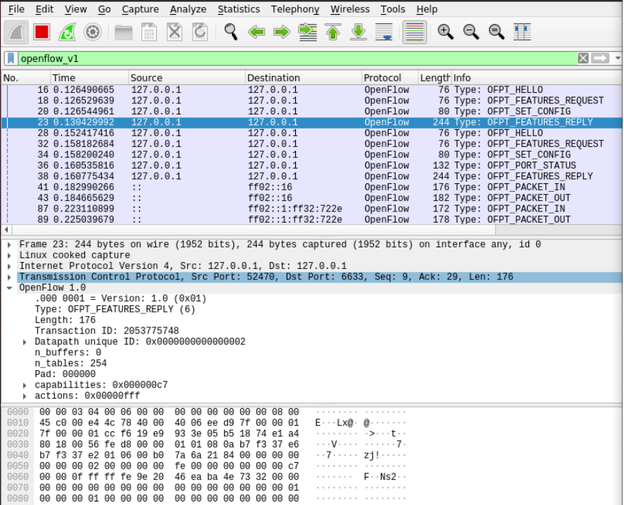Expand actions 0x00000fff field

(25, 396)
